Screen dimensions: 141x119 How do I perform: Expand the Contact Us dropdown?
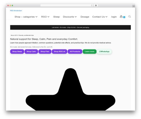(100, 17)
